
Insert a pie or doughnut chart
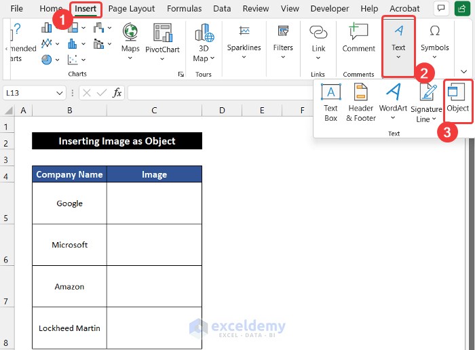tap(46, 60)
